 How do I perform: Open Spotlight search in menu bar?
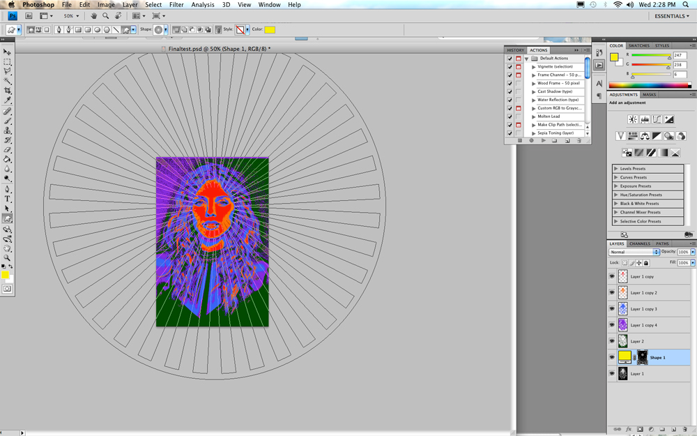pos(686,4)
